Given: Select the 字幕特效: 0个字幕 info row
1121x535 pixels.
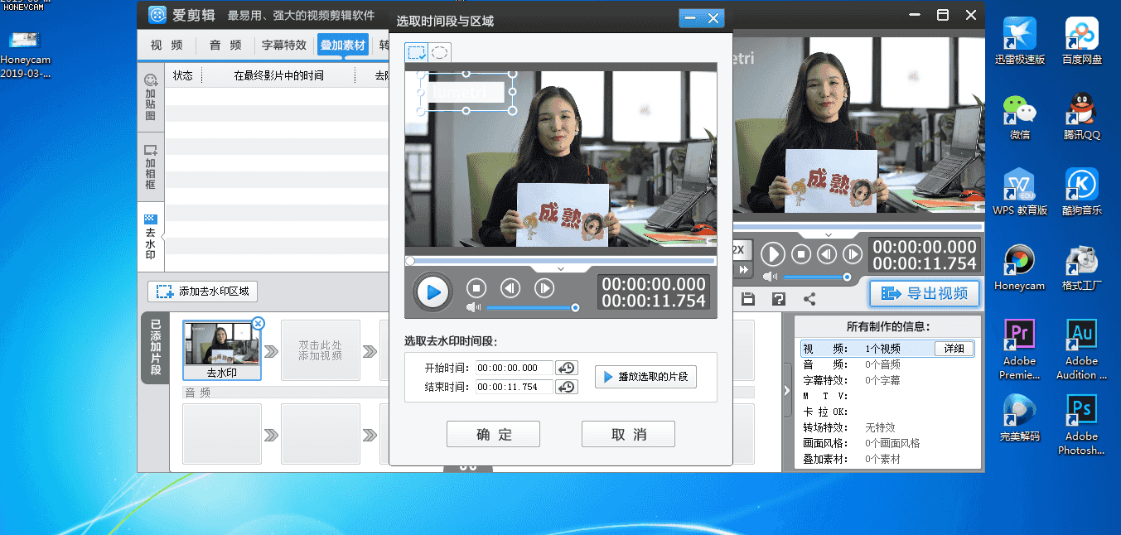Looking at the screenshot, I should 888,381.
